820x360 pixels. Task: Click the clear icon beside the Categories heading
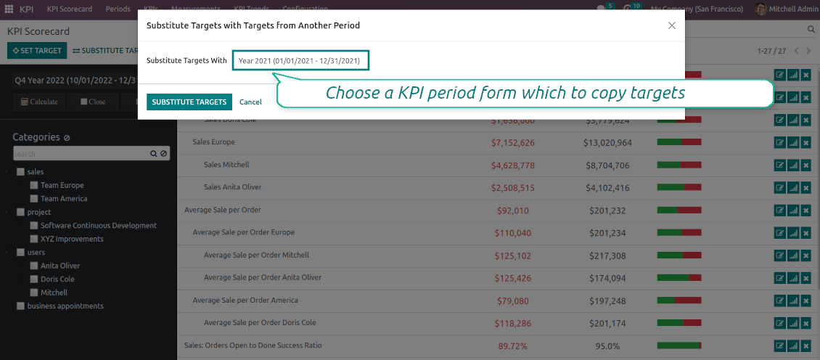coord(67,138)
